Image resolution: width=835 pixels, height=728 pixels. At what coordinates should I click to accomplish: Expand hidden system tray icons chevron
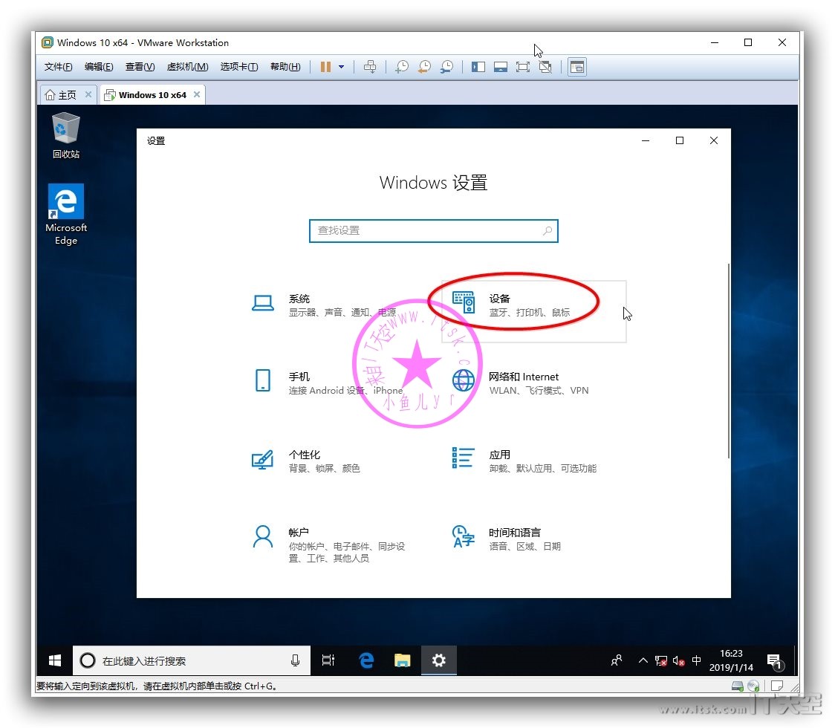[x=643, y=661]
